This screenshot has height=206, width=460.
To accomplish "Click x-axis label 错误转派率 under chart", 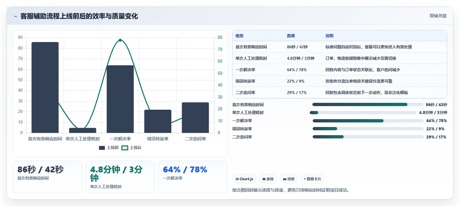I will click(x=158, y=139).
